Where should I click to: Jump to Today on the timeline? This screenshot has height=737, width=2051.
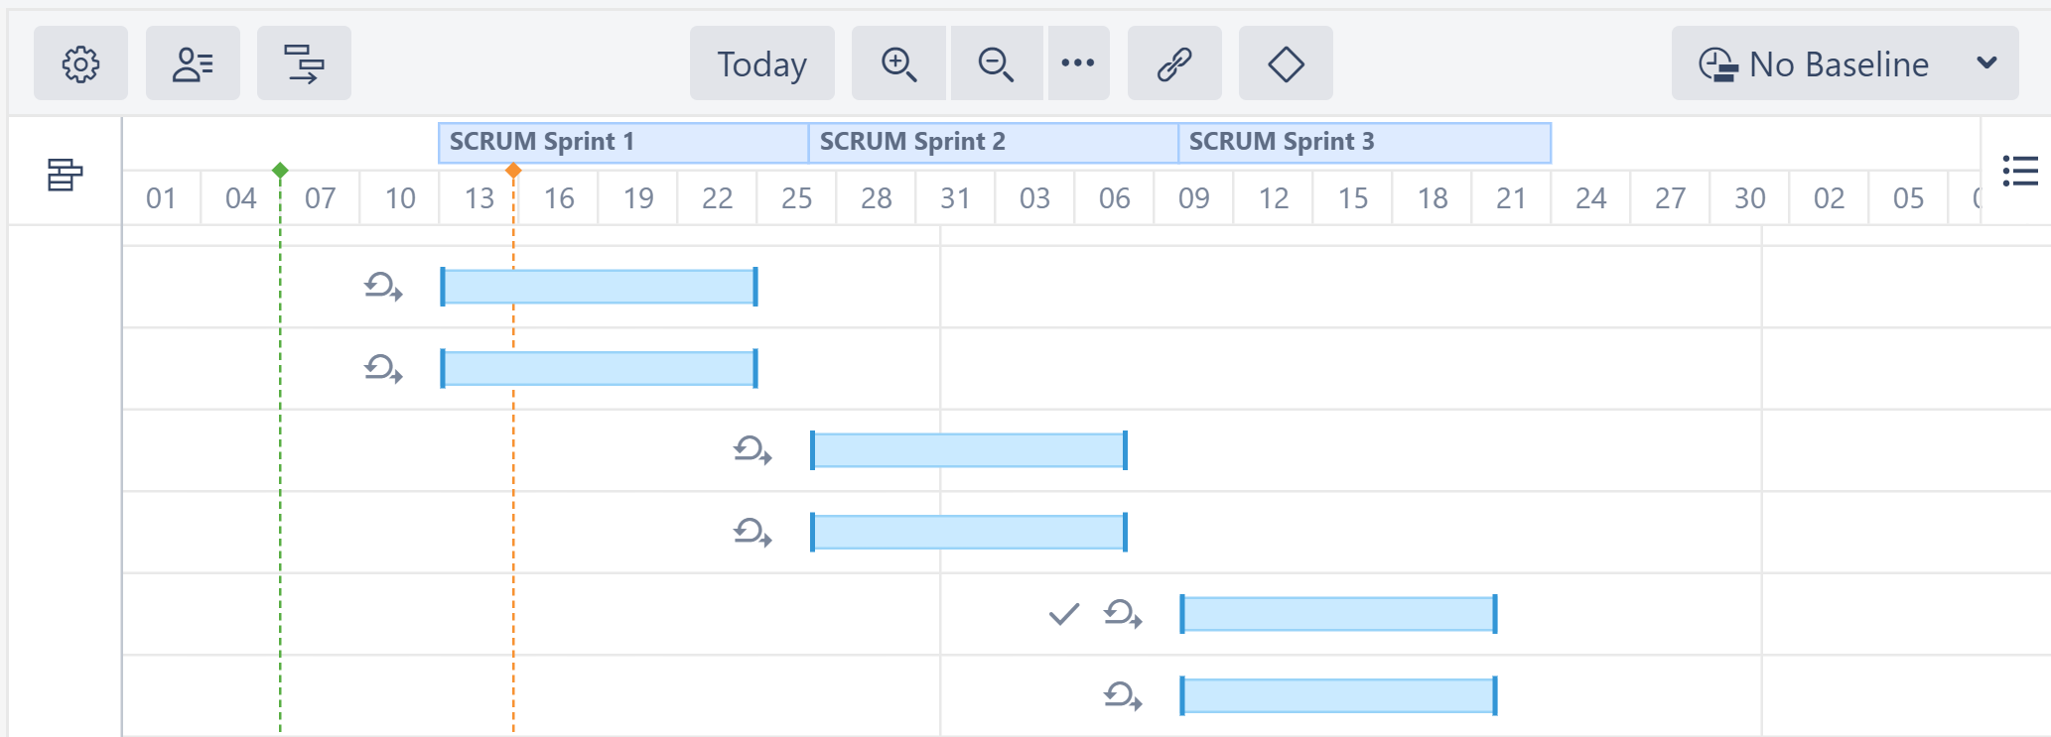pos(761,64)
